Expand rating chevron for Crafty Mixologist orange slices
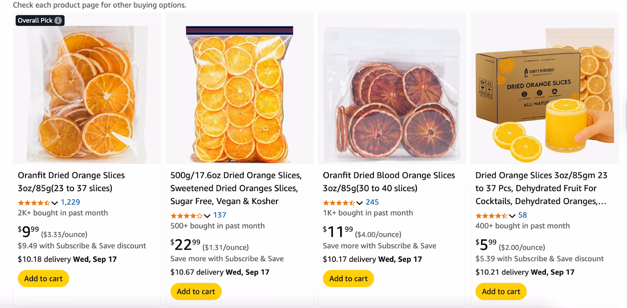The width and height of the screenshot is (627, 308). tap(512, 215)
